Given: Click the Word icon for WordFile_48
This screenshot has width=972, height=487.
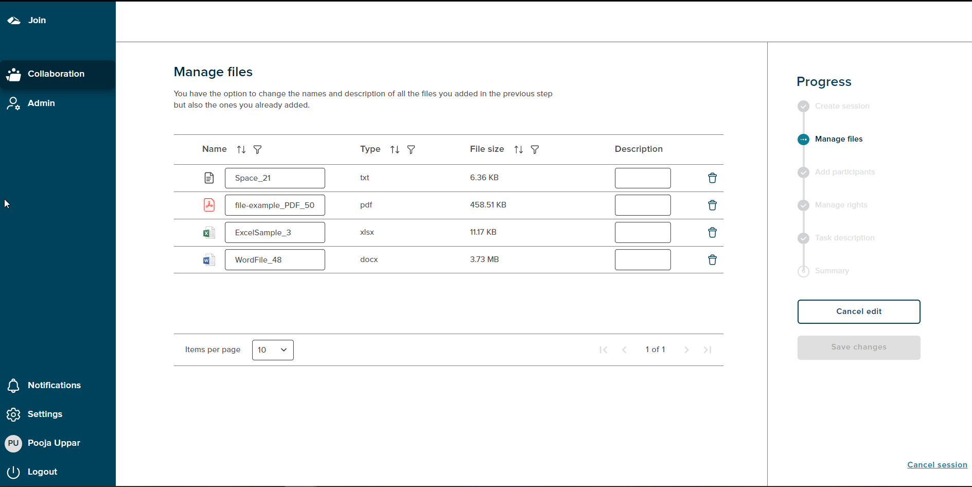Looking at the screenshot, I should (x=209, y=260).
